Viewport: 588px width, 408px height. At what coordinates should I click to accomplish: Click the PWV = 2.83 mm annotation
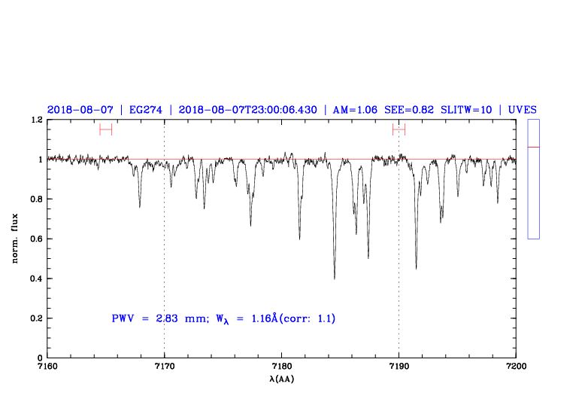coord(158,318)
